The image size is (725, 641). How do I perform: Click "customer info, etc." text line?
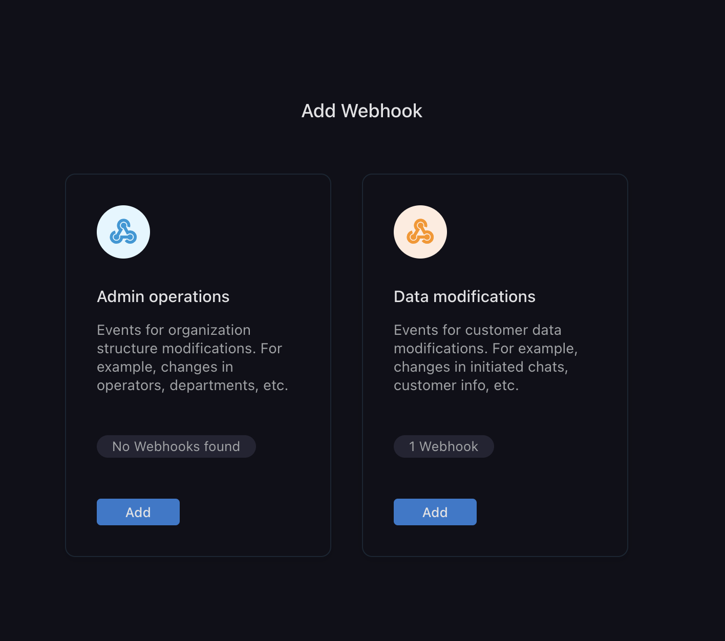coord(456,386)
